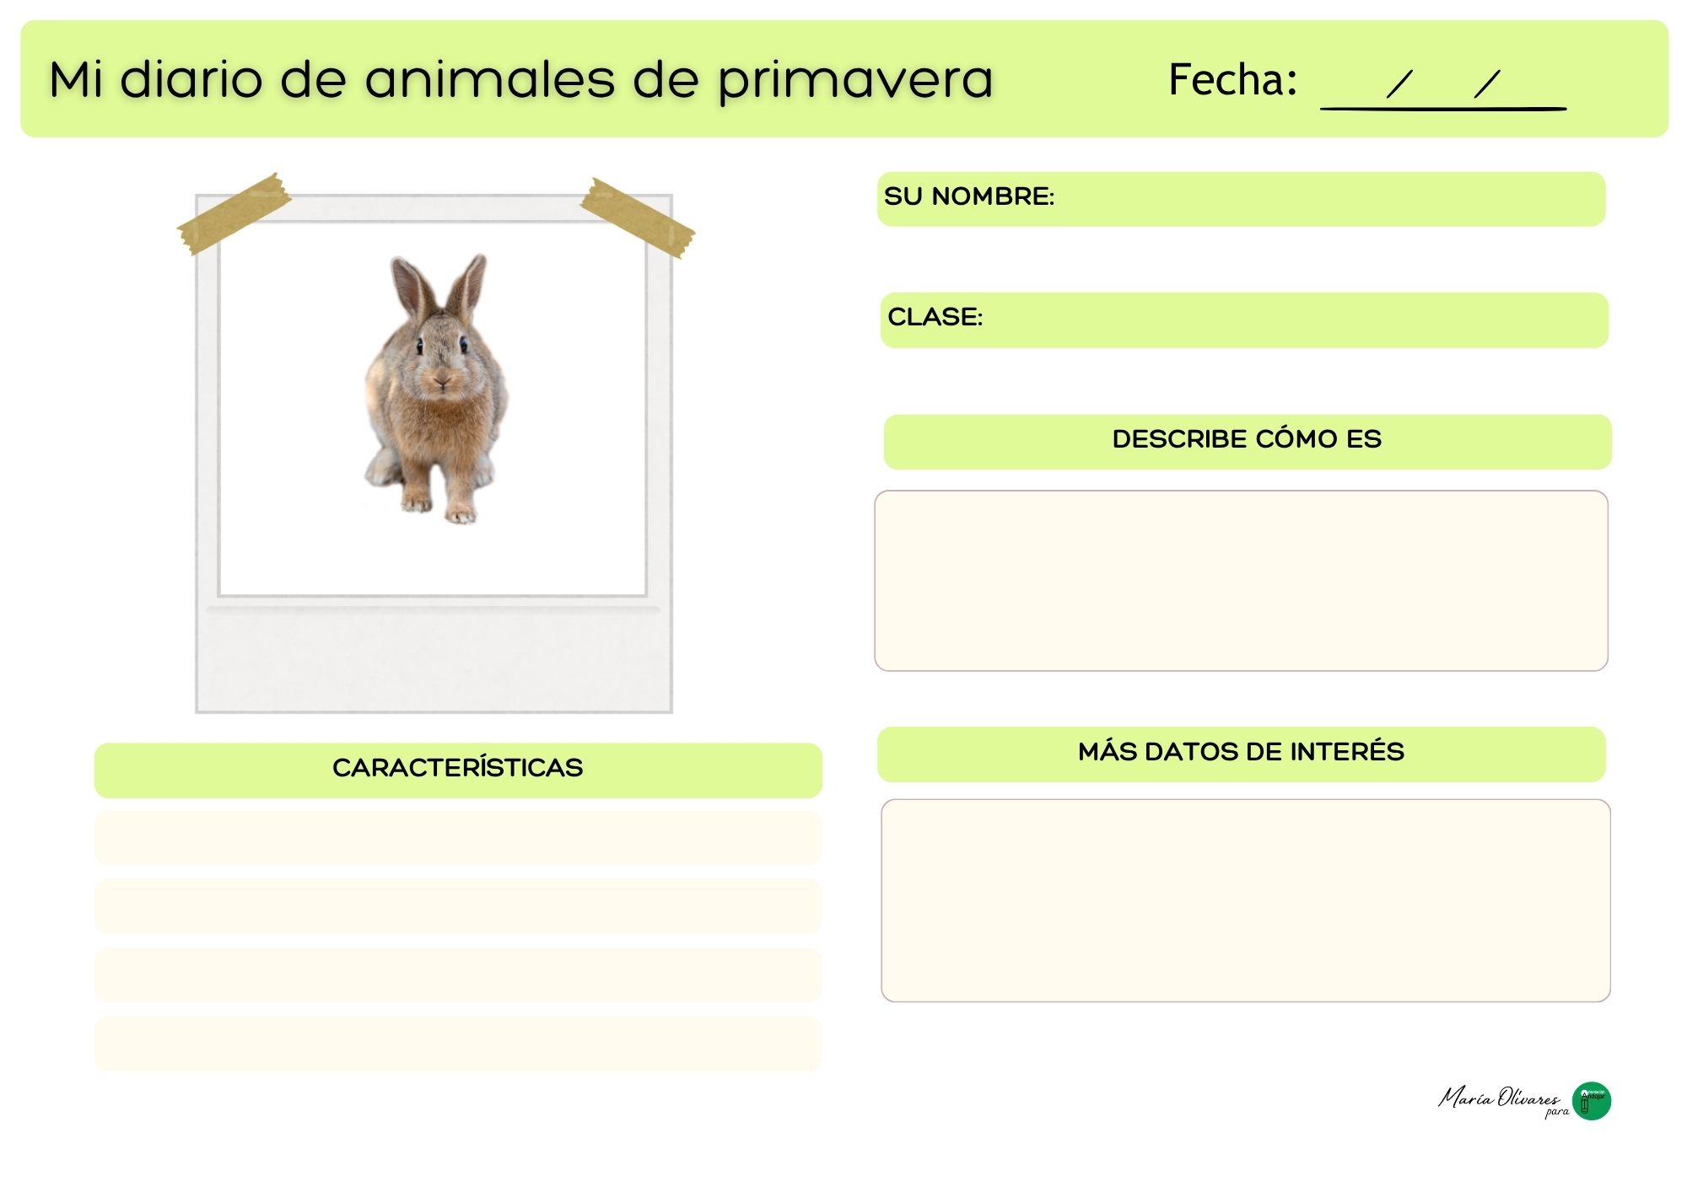Click the green circular logo at bottom right
The width and height of the screenshot is (1687, 1192).
click(x=1592, y=1101)
